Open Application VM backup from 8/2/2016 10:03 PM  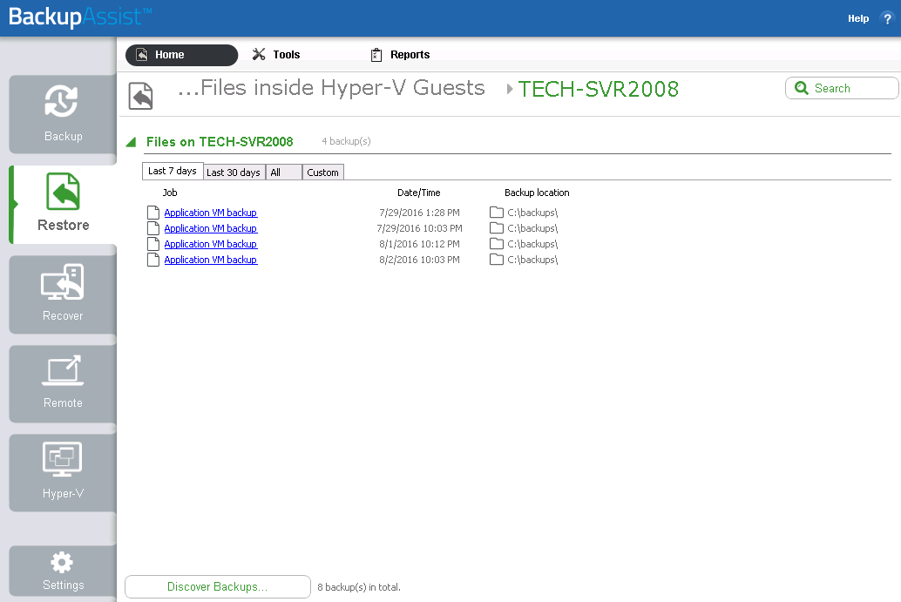click(x=210, y=260)
